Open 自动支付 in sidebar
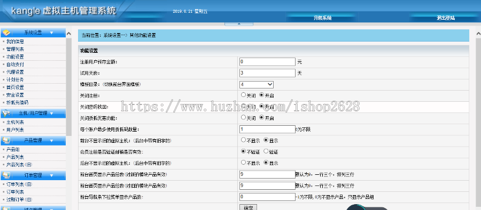 (15, 64)
